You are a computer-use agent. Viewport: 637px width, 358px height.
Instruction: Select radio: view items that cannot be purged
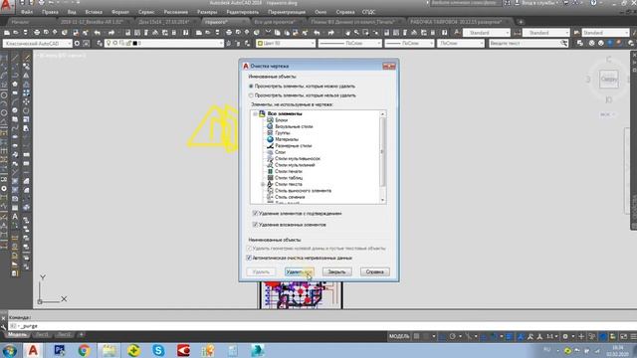[251, 95]
